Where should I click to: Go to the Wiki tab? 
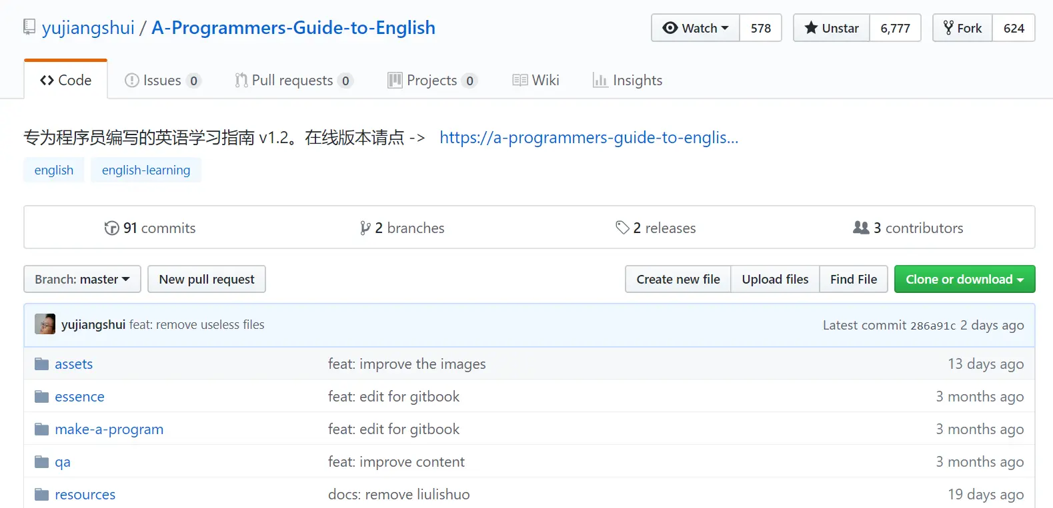[x=536, y=81]
